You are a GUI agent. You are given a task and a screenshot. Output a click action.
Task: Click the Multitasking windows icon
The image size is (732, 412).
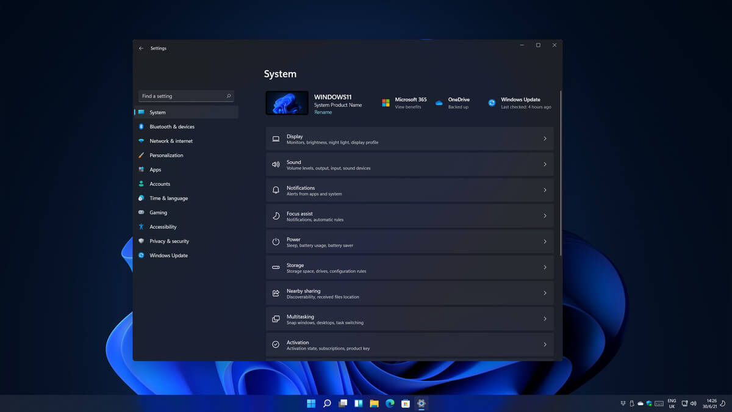(276, 319)
